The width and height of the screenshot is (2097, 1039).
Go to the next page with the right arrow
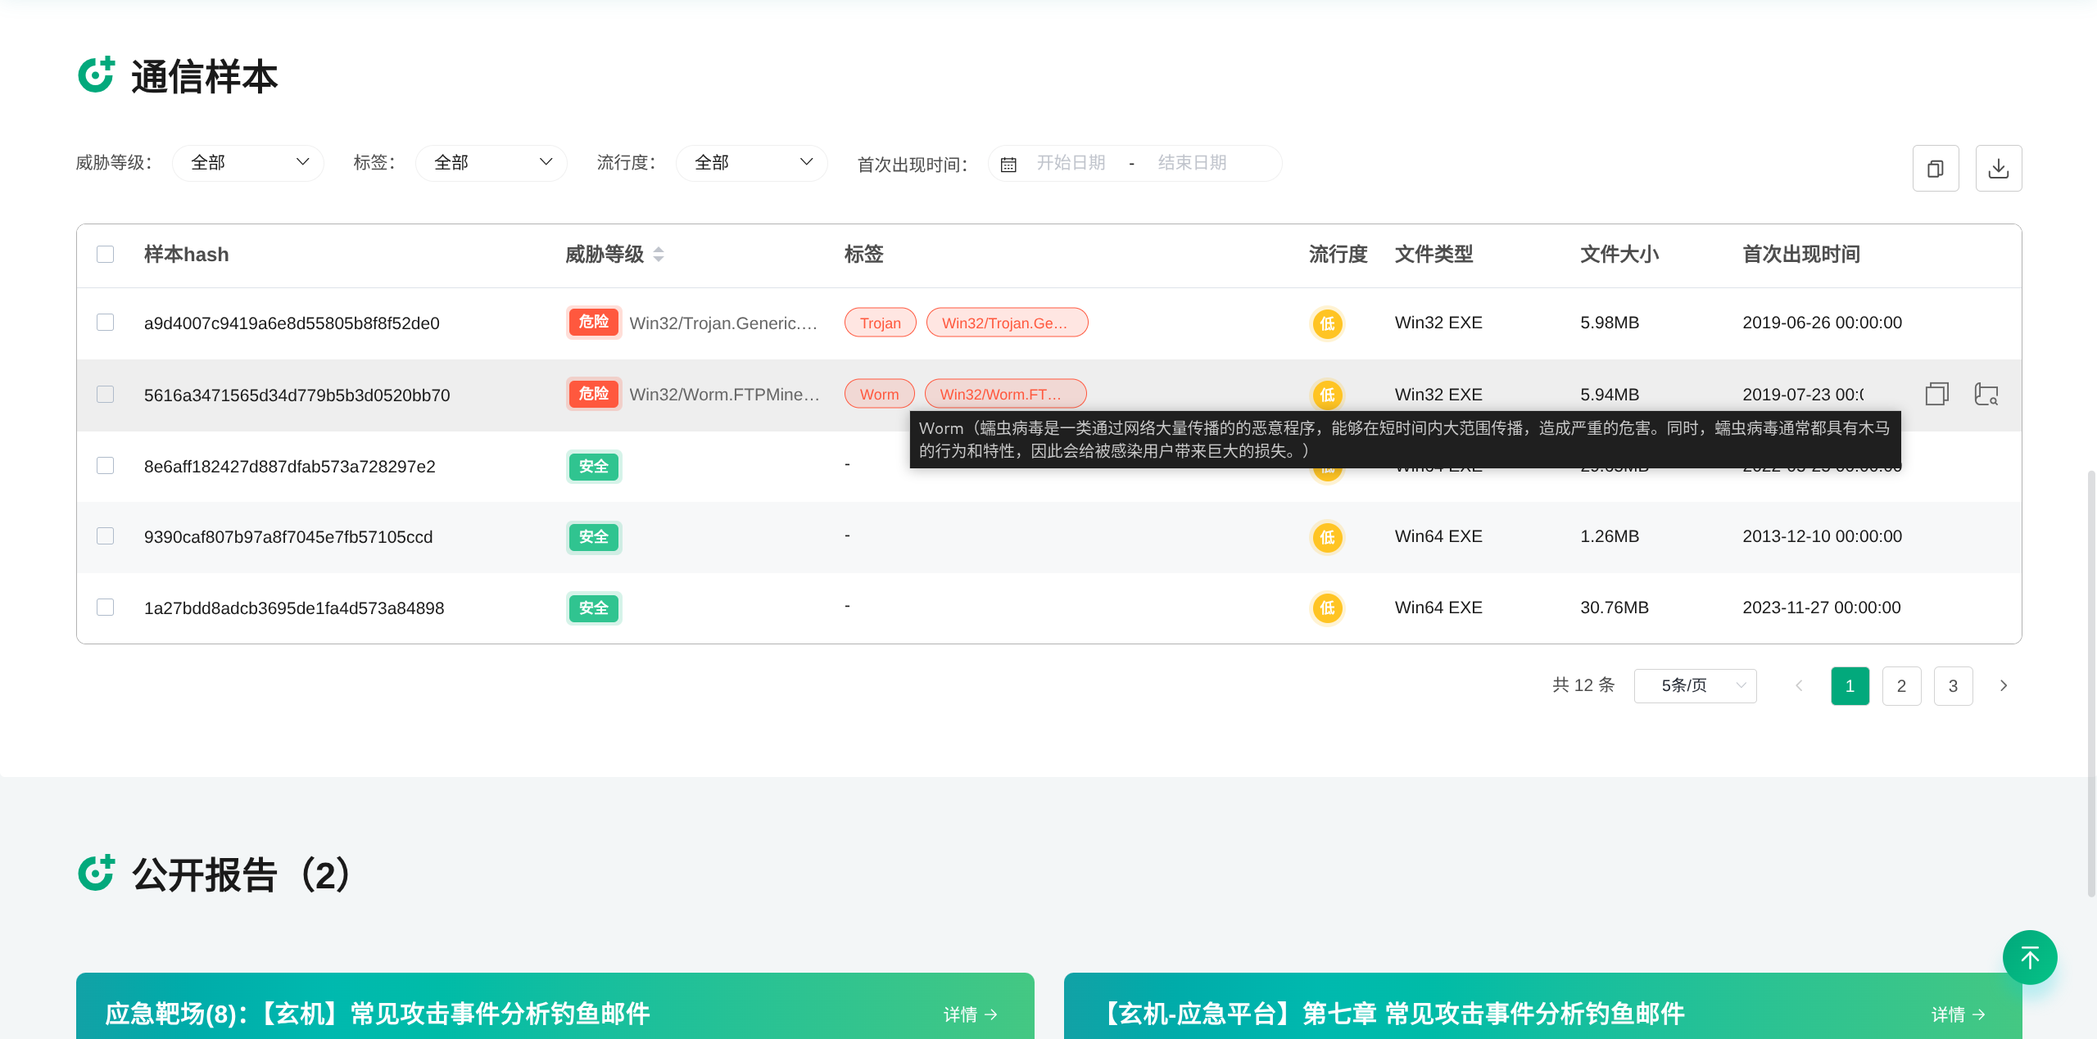point(2003,686)
